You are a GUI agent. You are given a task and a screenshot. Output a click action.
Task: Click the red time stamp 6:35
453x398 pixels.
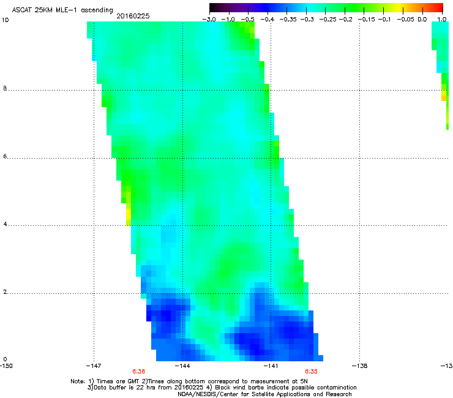pos(311,372)
